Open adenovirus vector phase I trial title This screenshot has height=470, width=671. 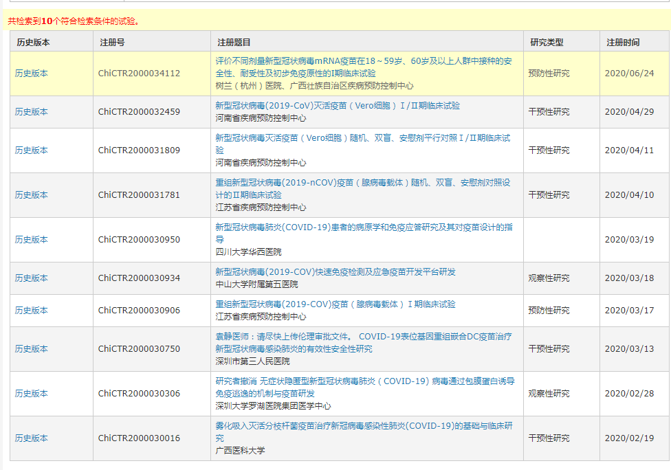coord(335,304)
